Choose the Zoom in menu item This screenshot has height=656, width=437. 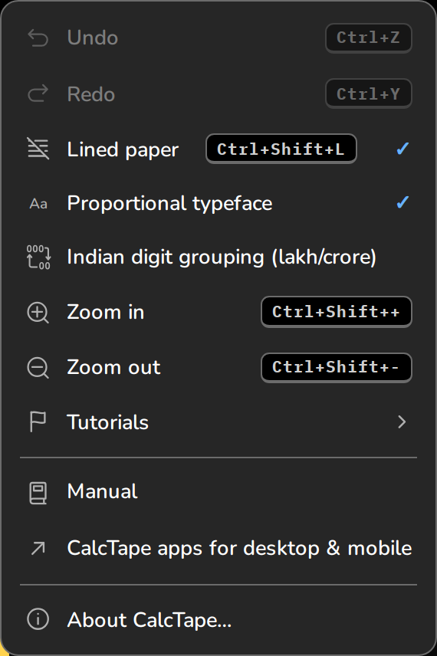[219, 312]
